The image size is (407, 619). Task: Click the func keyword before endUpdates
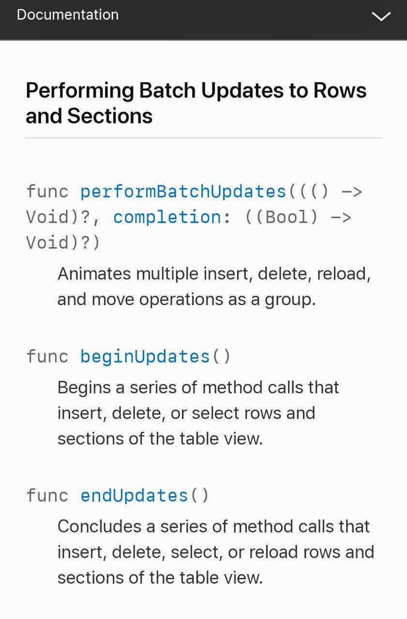tap(47, 495)
